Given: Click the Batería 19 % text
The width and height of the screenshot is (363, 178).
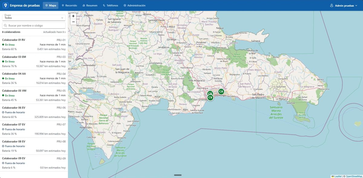Looking at the screenshot, I should pyautogui.click(x=9, y=151).
